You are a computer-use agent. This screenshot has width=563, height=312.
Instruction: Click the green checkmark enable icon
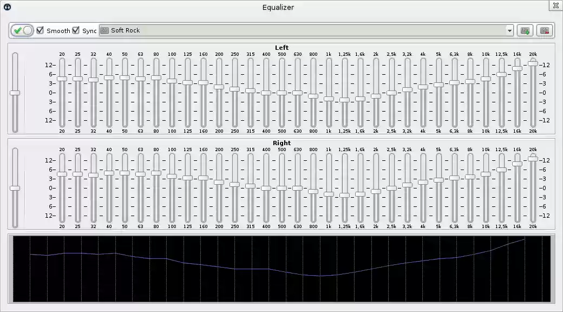pos(18,30)
